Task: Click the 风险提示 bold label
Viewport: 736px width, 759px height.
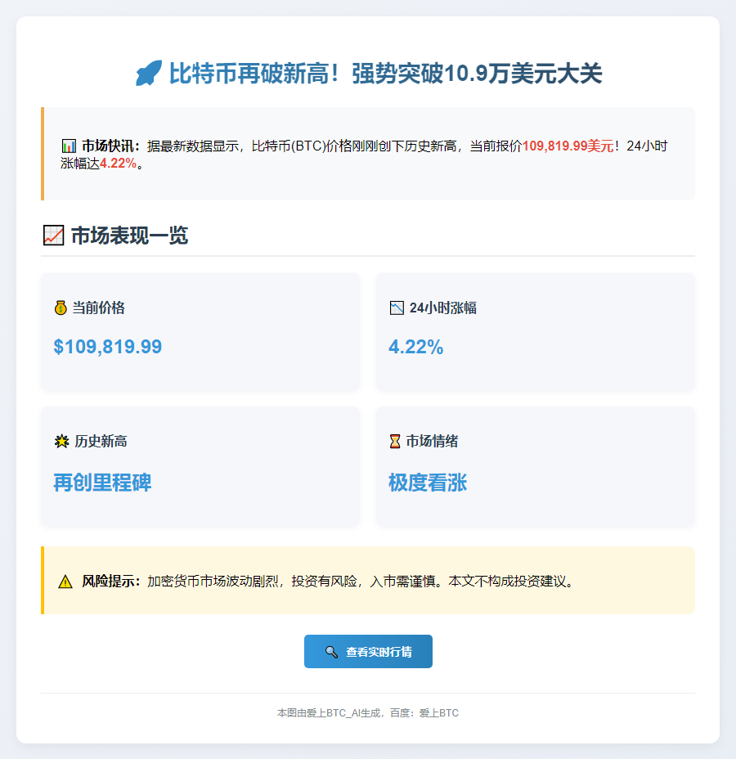Action: tap(111, 581)
